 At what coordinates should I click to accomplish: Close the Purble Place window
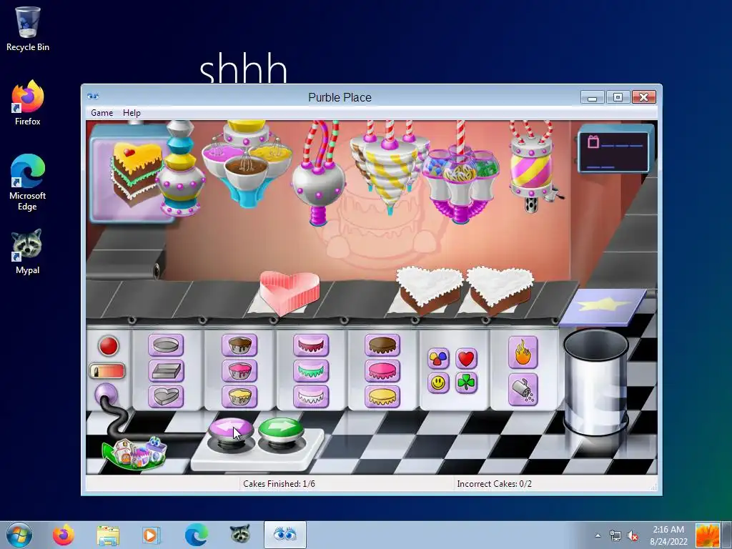pyautogui.click(x=644, y=97)
